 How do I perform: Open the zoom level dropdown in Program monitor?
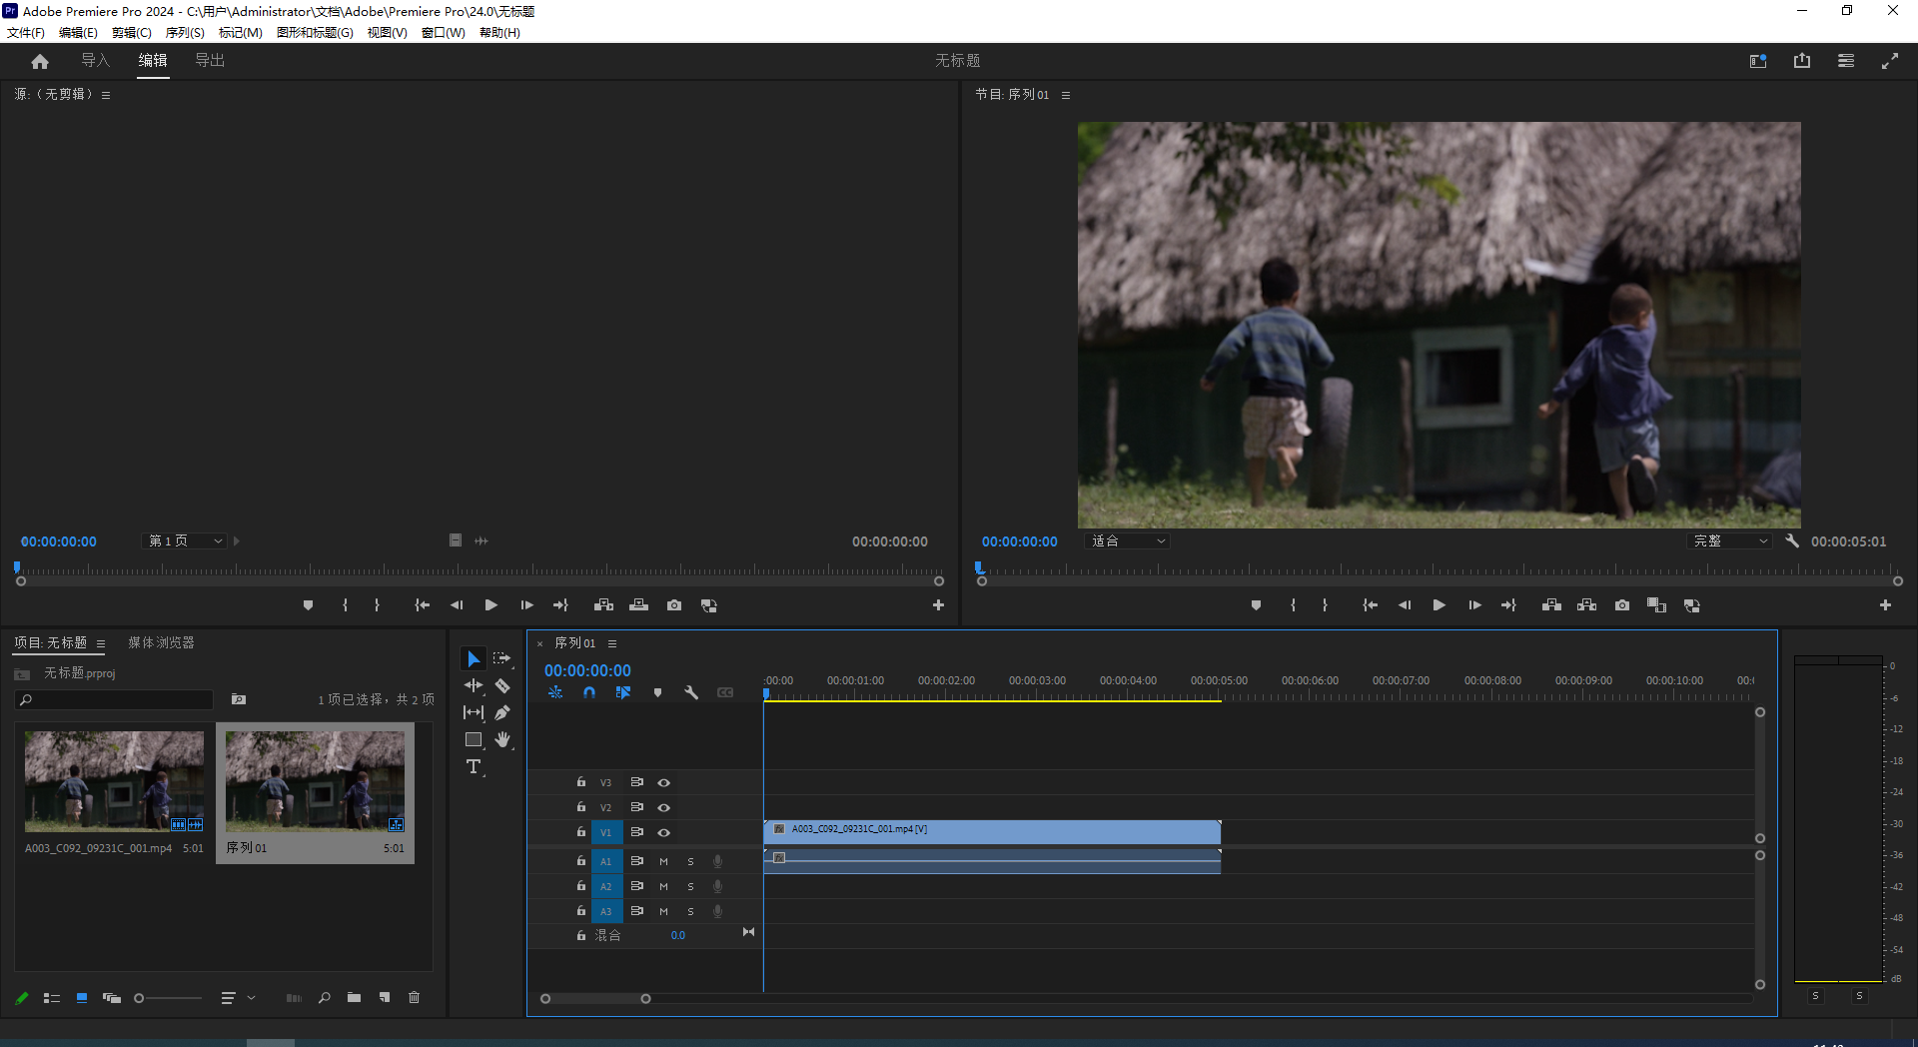coord(1127,541)
